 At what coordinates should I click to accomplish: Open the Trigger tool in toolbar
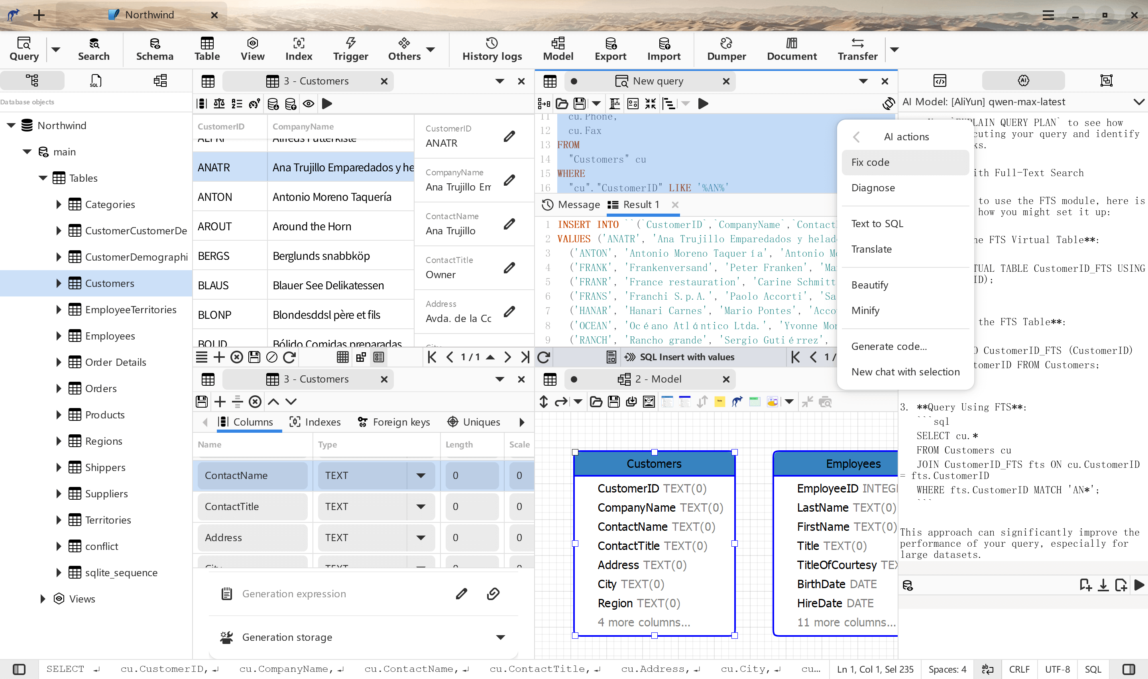click(350, 49)
